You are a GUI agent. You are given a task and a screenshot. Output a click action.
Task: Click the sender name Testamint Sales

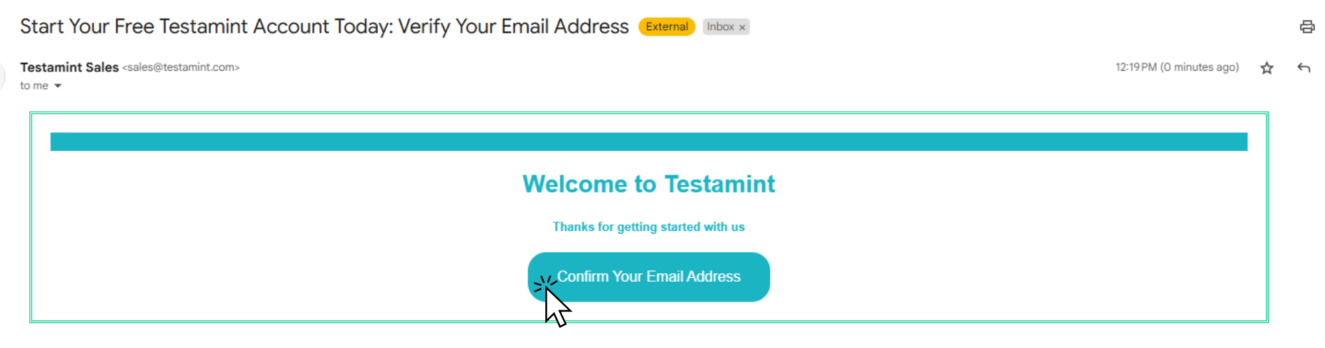tap(69, 67)
